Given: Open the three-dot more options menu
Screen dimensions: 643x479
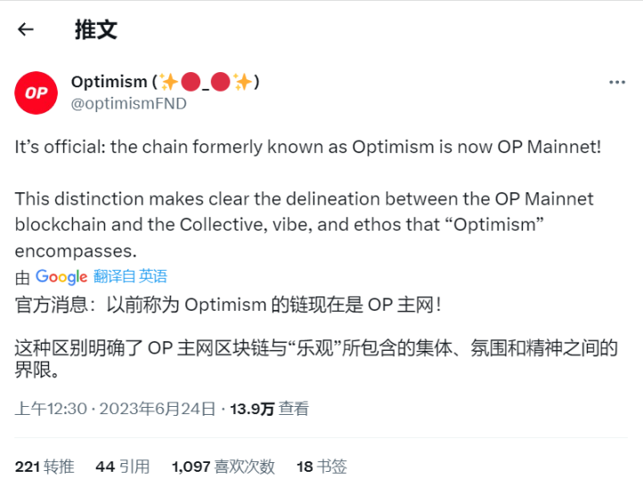Looking at the screenshot, I should coord(617,82).
